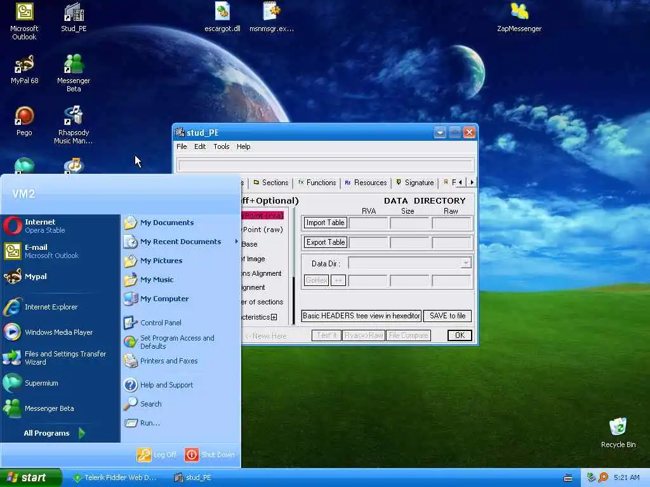Click file path field in stud_PE
The image size is (650, 487).
tap(326, 165)
